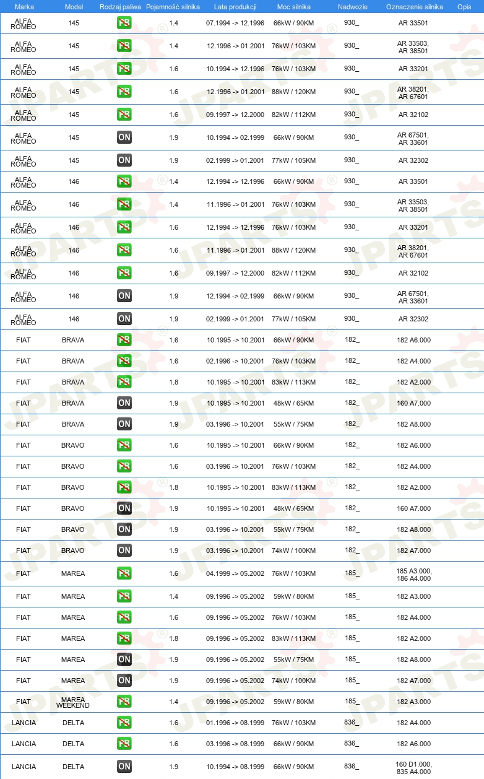Select 12.1994 -> 02.1999 in Alfa 146 row
Viewport: 484px width, 779px height.
click(x=235, y=296)
